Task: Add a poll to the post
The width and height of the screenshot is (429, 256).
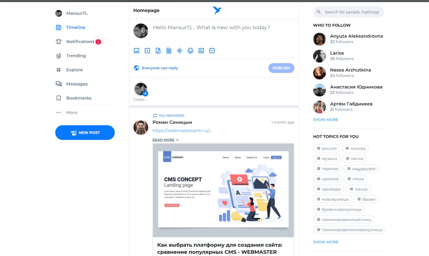Action: [x=201, y=51]
